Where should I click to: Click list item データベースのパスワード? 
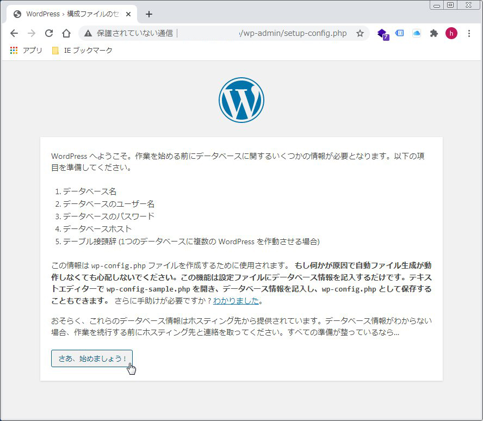pos(109,216)
